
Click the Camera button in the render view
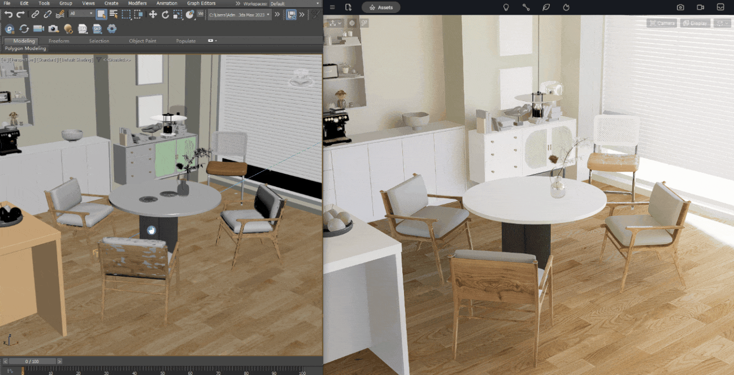tap(662, 23)
